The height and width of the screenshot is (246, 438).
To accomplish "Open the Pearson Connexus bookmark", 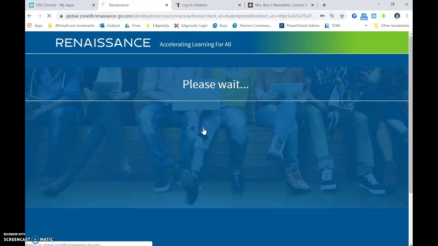I will 252,26.
